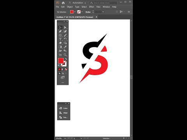The height and width of the screenshot is (140, 187).
Task: Open the Help menu
Action: (114, 7)
